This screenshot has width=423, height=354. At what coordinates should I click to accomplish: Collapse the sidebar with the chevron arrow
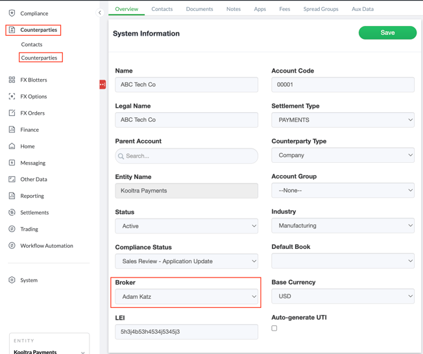tap(100, 13)
